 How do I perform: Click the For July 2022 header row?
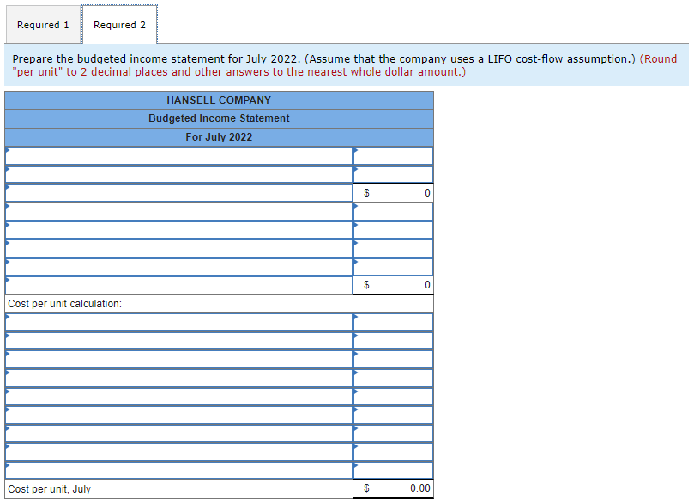click(x=220, y=136)
